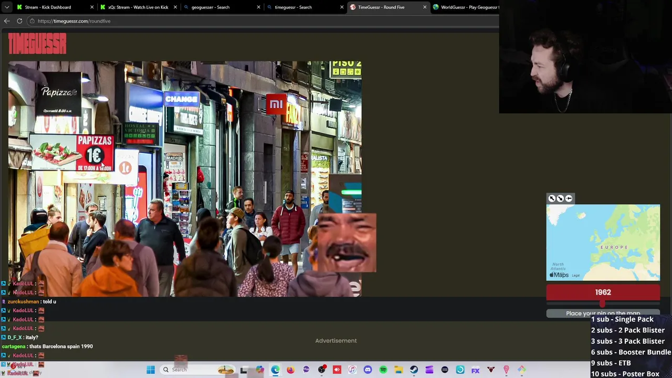The image size is (672, 378).
Task: Click '1 sub - Single Pack' text
Action: 622,319
